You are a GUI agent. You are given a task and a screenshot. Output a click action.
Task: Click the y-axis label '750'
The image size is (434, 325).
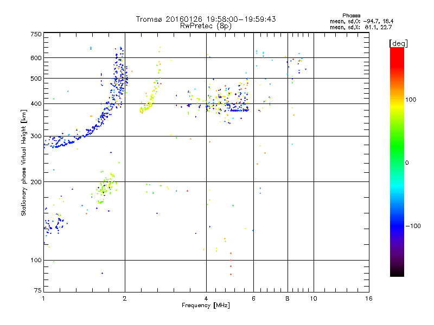36,34
